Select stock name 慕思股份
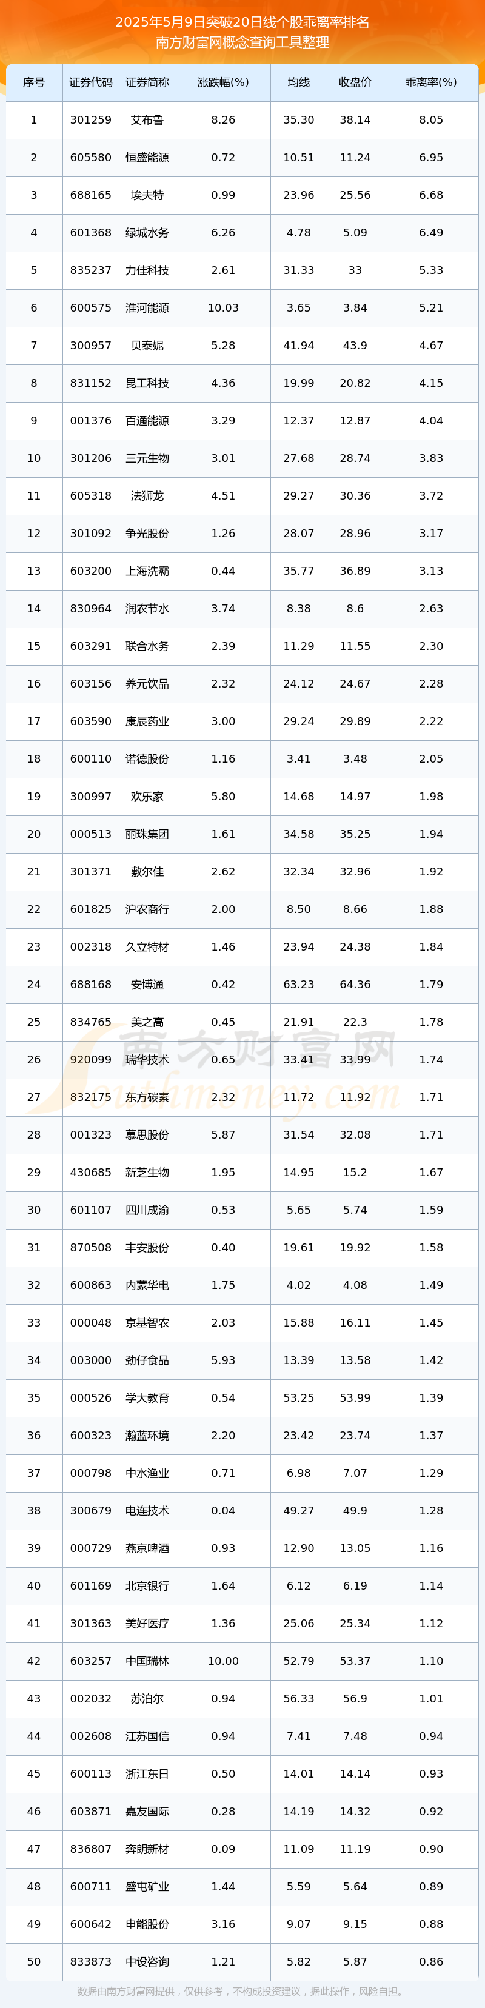Image resolution: width=485 pixels, height=2008 pixels. (x=147, y=1135)
